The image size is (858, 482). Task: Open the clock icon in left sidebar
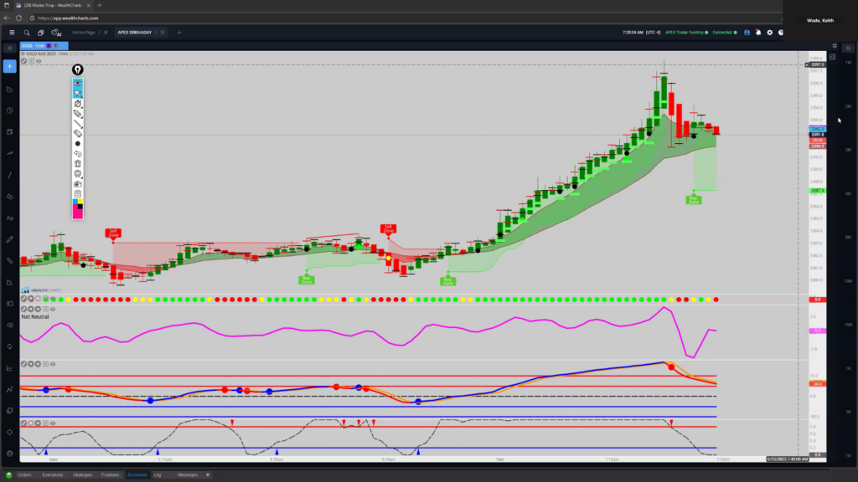9,110
